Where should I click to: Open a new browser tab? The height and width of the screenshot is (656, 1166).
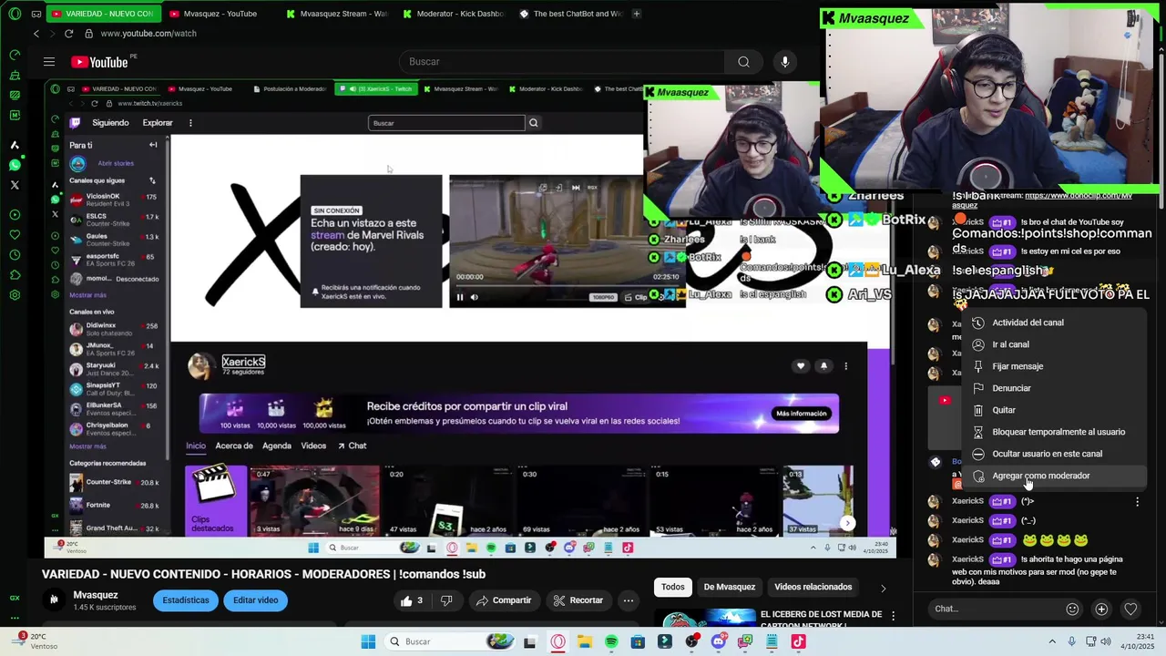click(x=637, y=14)
